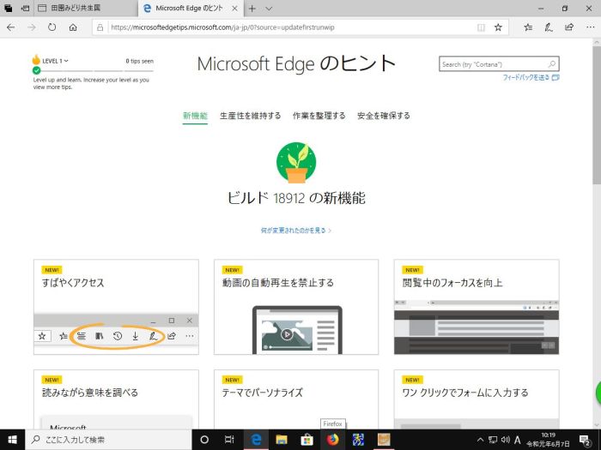Open Edge Settings and more menu
Viewport: 601px width, 450px height.
(x=588, y=27)
